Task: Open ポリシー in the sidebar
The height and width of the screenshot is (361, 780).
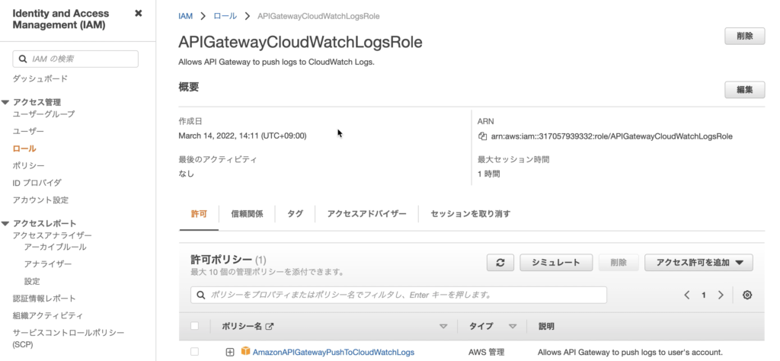Action: point(28,165)
